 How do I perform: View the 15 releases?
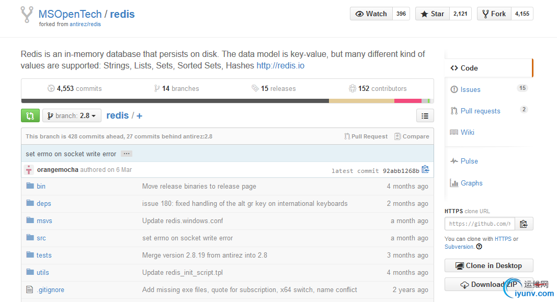tap(274, 88)
